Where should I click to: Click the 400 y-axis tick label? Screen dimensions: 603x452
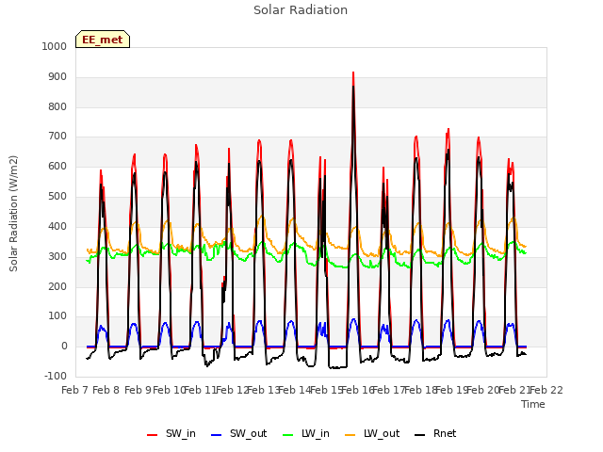[x=57, y=226]
